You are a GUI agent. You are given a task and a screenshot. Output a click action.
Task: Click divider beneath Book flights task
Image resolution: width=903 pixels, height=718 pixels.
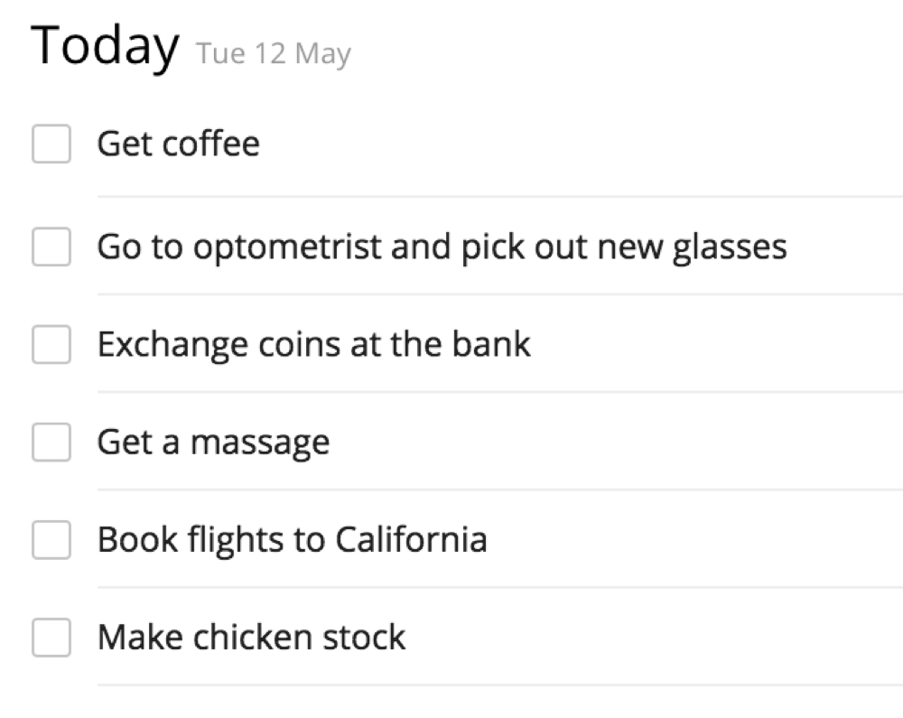pyautogui.click(x=500, y=587)
